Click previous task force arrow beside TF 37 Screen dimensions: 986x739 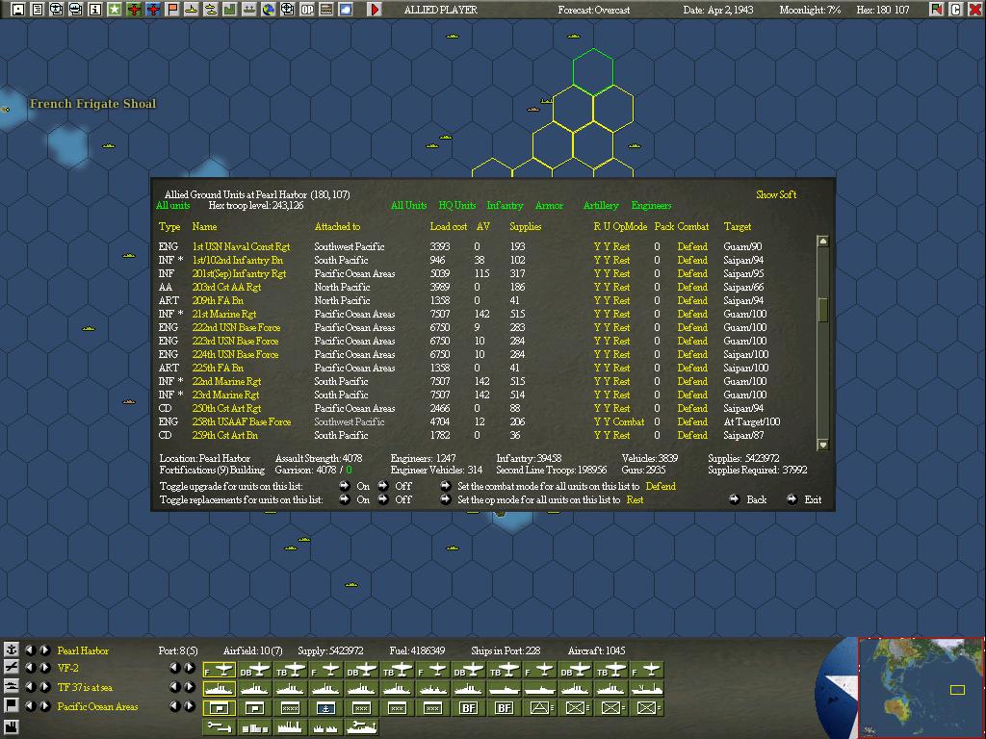coord(30,687)
